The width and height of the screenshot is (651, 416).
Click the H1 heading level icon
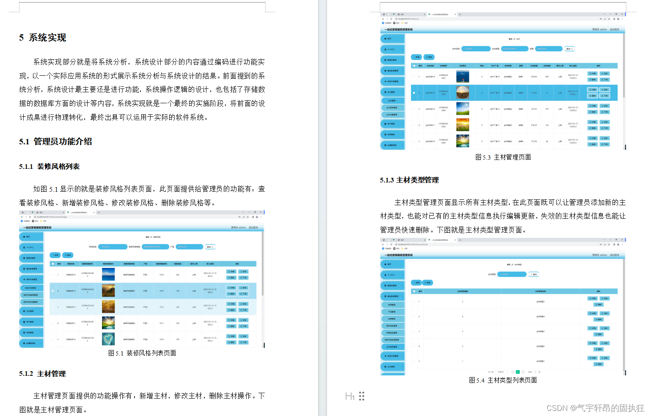click(350, 396)
